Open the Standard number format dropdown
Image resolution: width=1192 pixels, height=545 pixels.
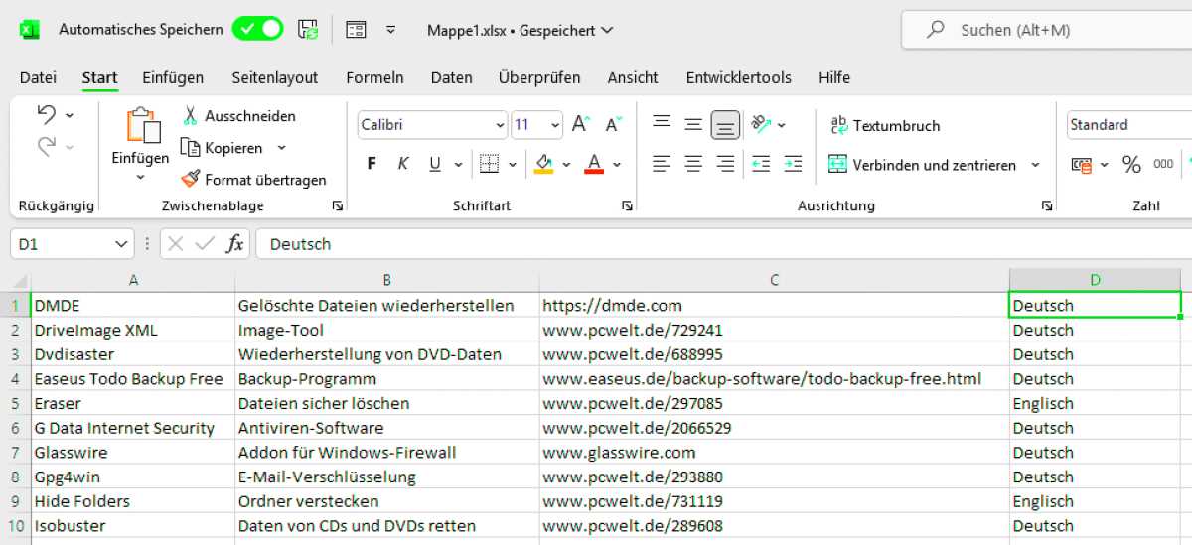pos(1129,125)
